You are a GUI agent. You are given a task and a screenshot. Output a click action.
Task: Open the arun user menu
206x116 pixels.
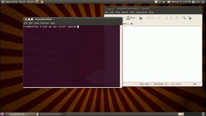click(198, 2)
